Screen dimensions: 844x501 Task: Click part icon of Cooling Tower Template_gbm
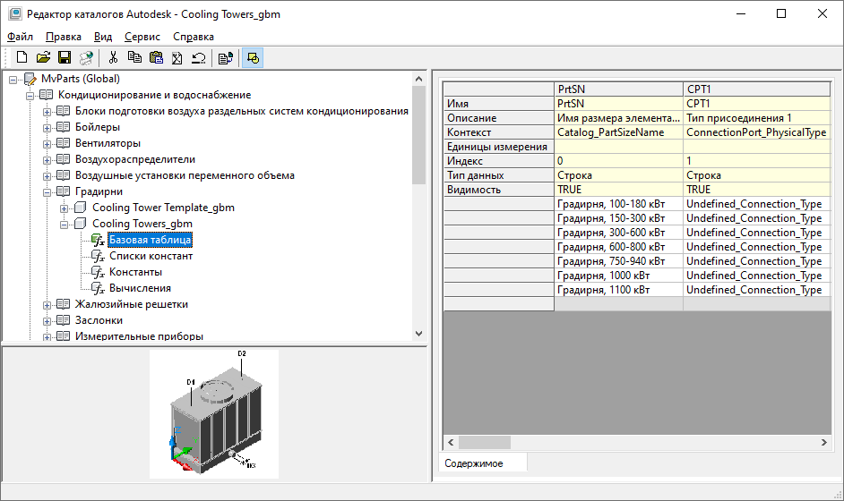tap(81, 208)
